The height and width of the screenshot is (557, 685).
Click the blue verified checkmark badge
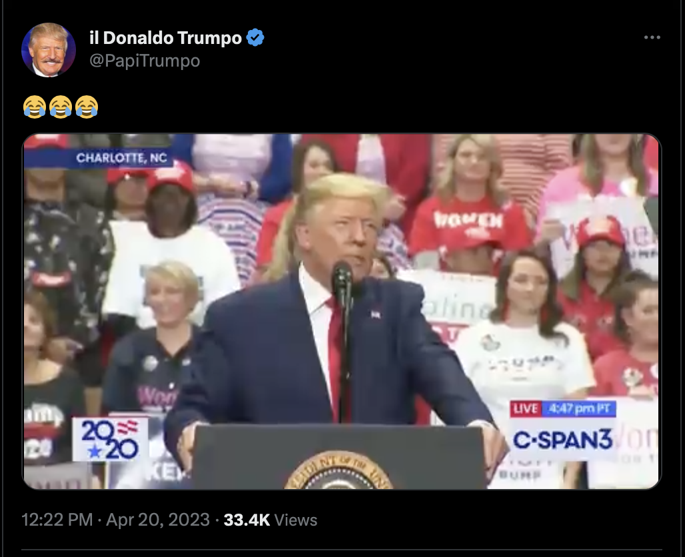(255, 37)
